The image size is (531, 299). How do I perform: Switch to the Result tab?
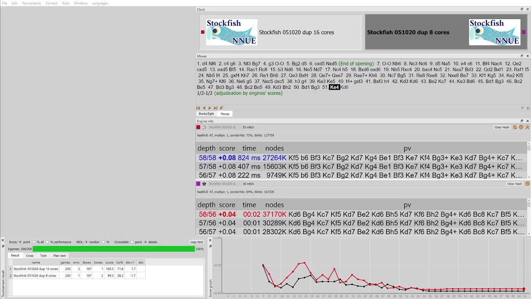[x=15, y=255]
